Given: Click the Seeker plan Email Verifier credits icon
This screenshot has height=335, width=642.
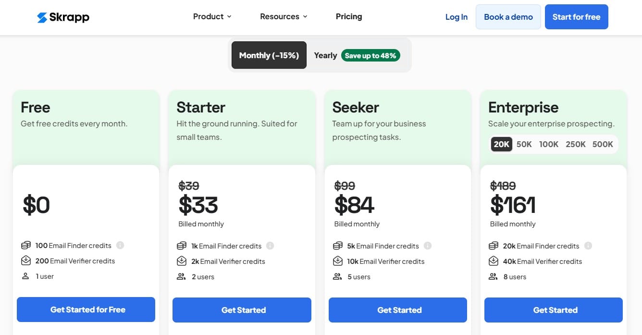Looking at the screenshot, I should coord(337,261).
